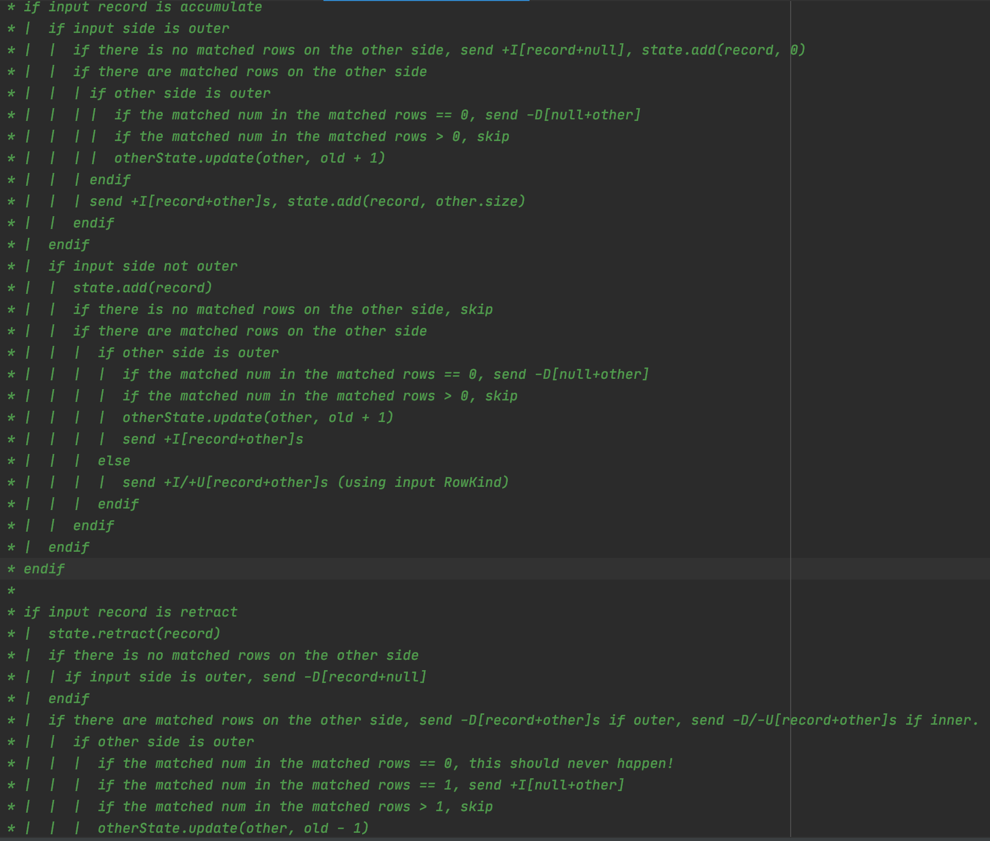The width and height of the screenshot is (990, 841).
Task: Click the lone "else" keyword line
Action: point(114,461)
